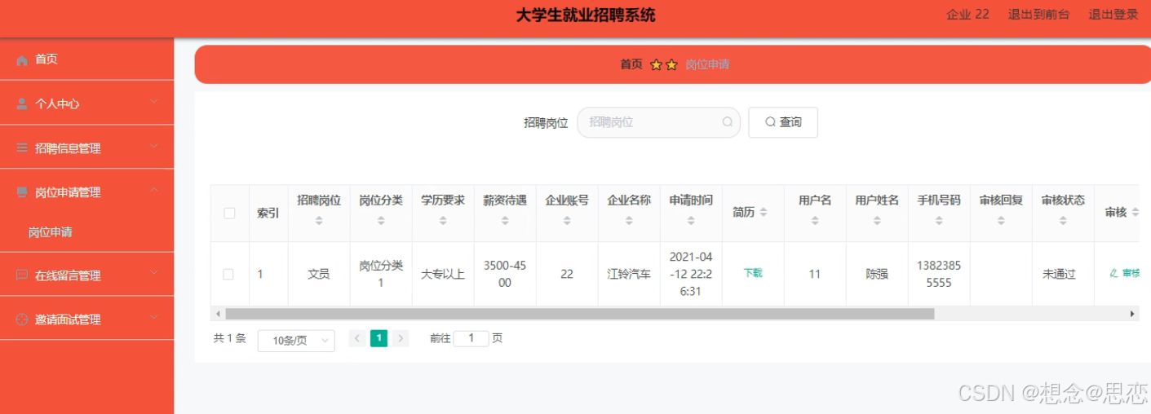Viewport: 1151px width, 414px height.
Task: Download resume via 下载 link
Action: point(753,274)
